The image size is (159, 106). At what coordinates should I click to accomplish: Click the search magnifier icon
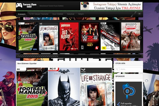117,69
